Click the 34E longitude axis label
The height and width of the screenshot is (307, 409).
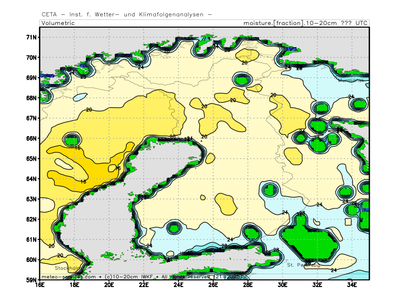point(352,285)
